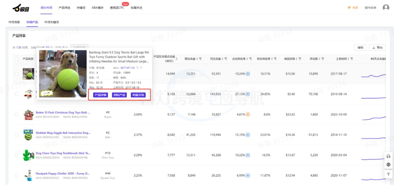Click the 会员 membership diamond icon

349,8
